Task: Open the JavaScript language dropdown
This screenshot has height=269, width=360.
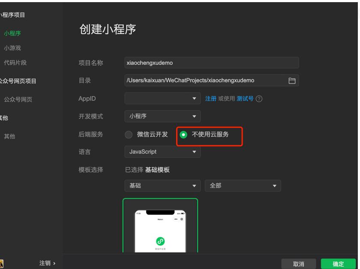Action: click(x=163, y=151)
